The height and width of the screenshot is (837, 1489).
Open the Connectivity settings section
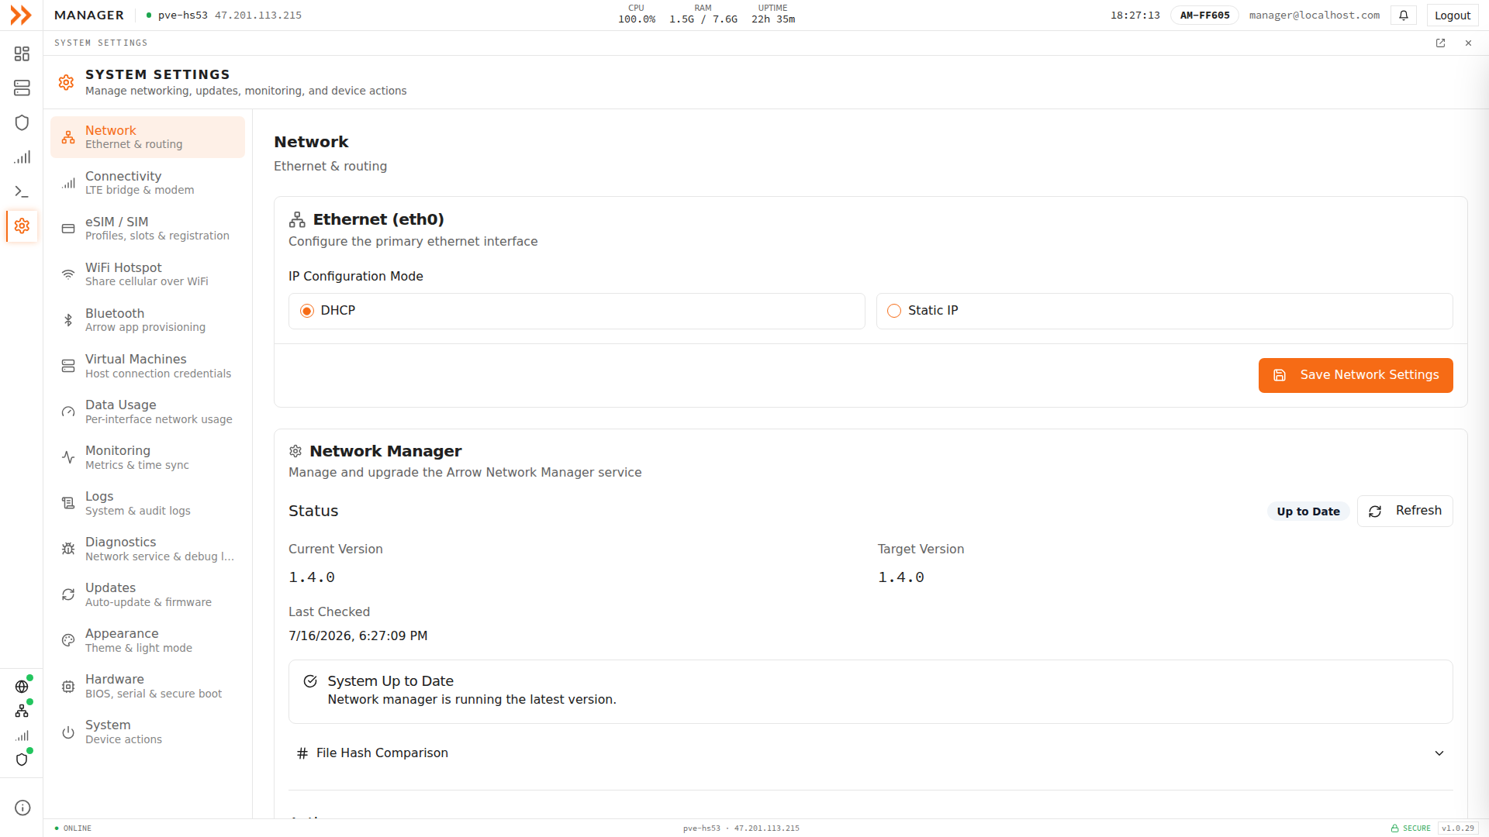[x=147, y=183]
